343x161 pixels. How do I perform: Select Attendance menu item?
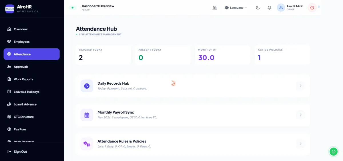31,54
